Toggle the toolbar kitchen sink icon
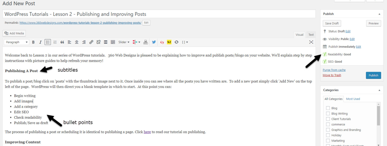This screenshot has width=387, height=146. 113,42
